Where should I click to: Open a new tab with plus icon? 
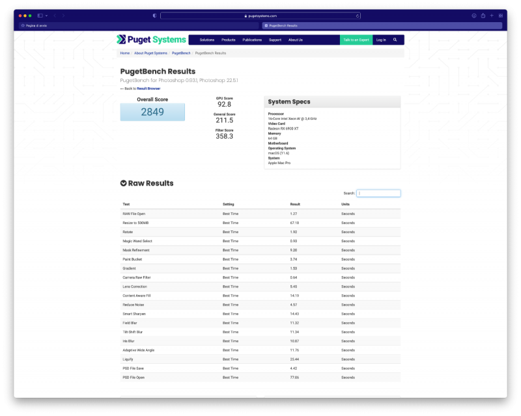[492, 16]
